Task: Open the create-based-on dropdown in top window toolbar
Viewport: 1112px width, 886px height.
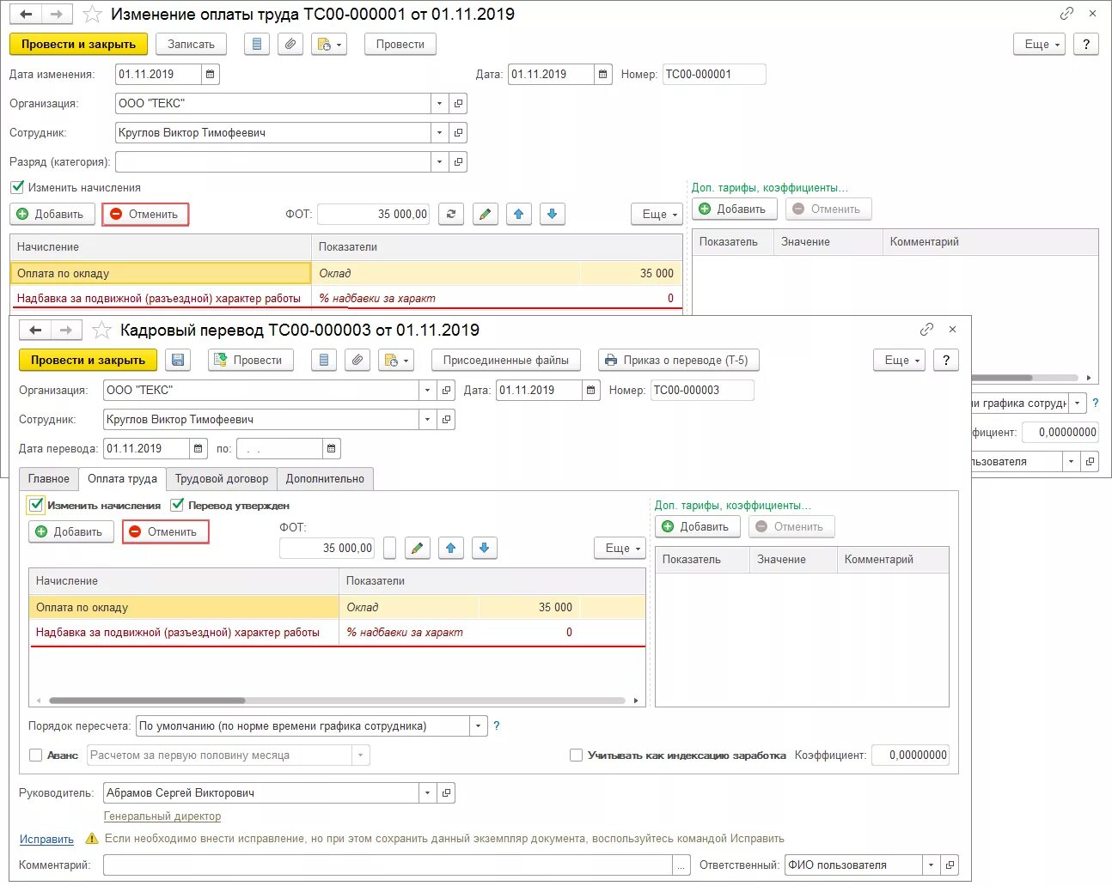Action: pyautogui.click(x=329, y=44)
